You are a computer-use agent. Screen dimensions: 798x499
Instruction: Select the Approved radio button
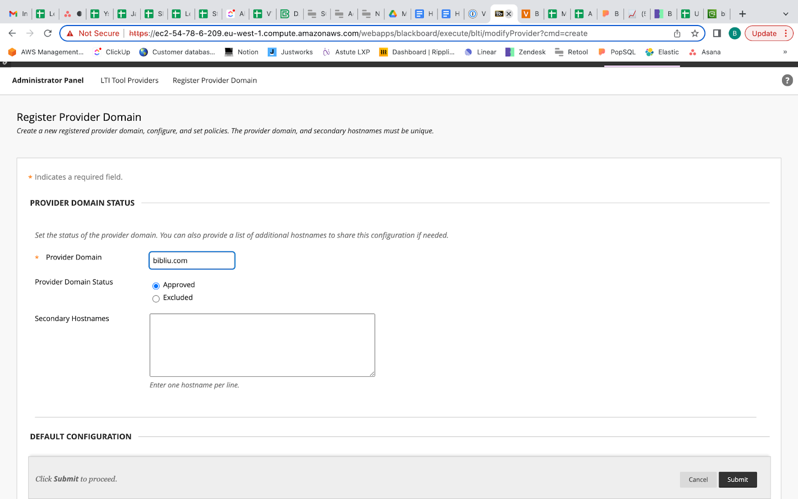(156, 286)
